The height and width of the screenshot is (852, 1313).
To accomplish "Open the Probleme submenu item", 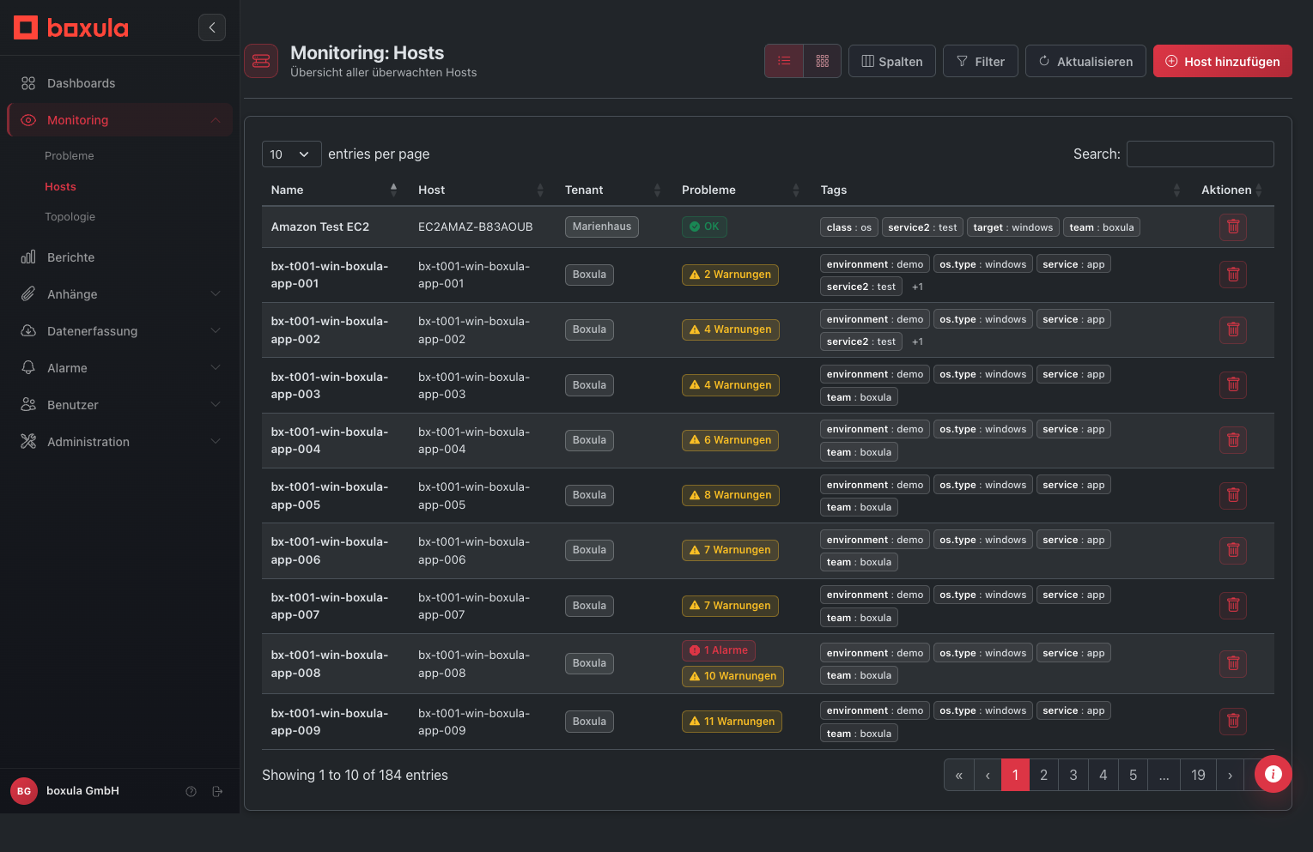I will (70, 155).
